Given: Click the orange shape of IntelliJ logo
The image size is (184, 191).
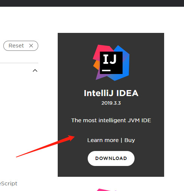Looking at the screenshot, I should coord(97,65).
